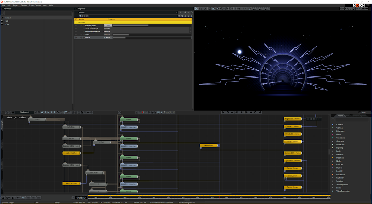Click the zoom-out minus icon in nodegraph
Screen dimensions: 372x204
point(320,119)
